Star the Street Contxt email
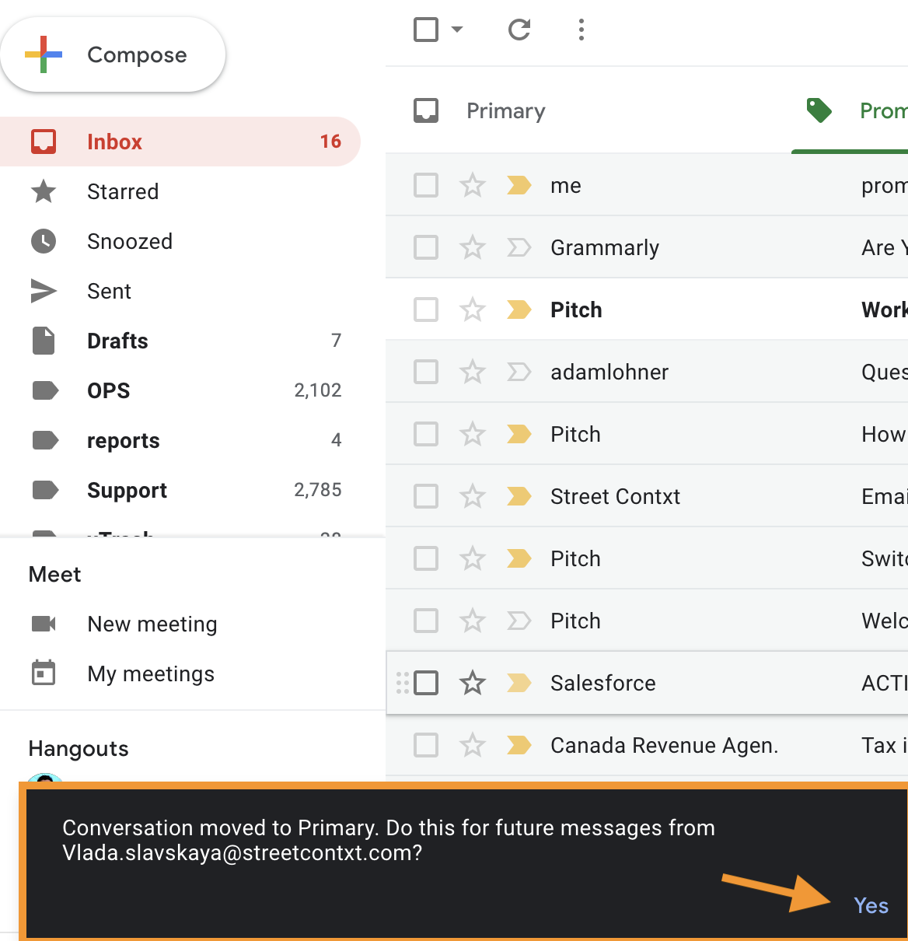The height and width of the screenshot is (941, 908). (x=473, y=496)
